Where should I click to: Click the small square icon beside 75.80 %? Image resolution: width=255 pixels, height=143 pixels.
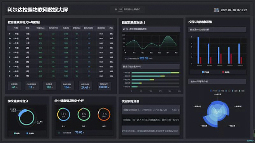(x=59, y=132)
